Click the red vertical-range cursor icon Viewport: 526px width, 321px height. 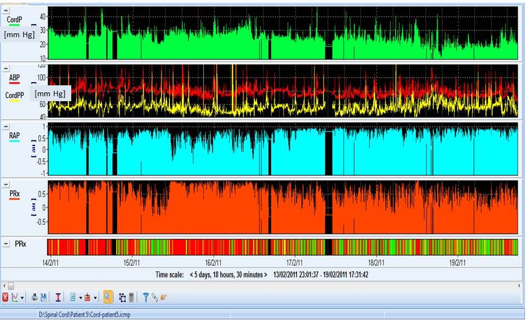coord(58,297)
